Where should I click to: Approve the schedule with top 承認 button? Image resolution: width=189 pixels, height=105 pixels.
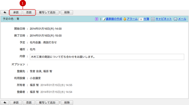coord(16,12)
